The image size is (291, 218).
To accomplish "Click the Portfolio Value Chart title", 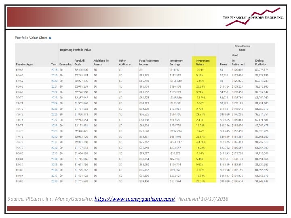I will point(31,38).
